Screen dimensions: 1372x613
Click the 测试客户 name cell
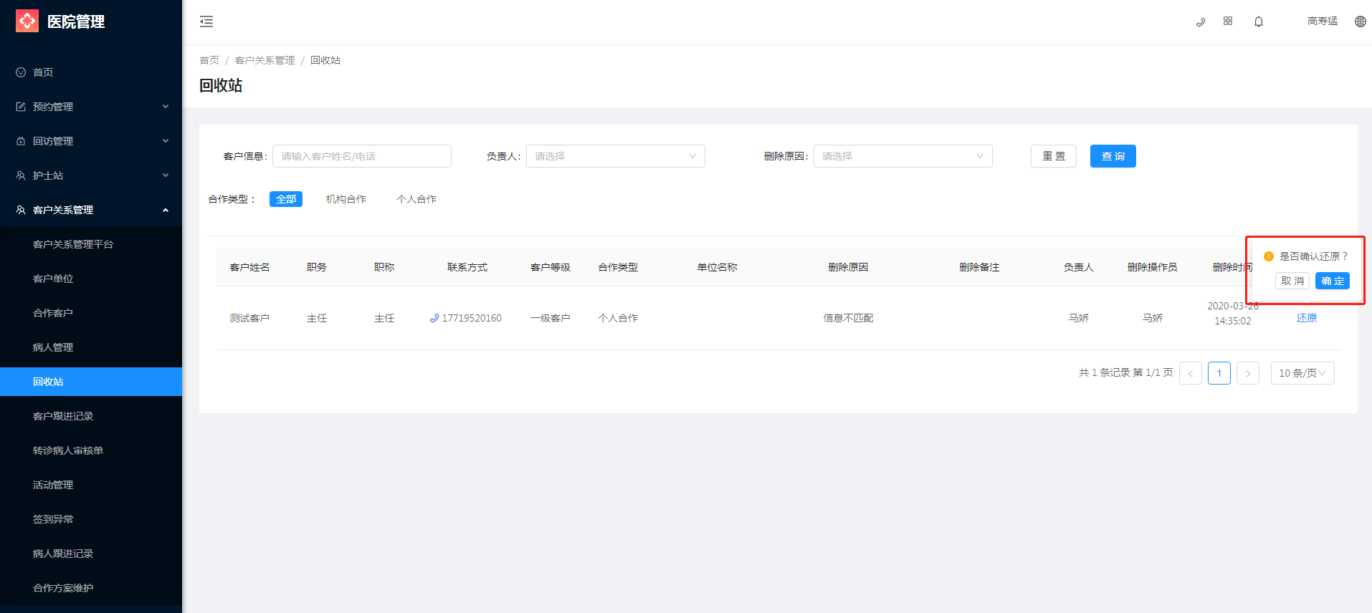click(x=249, y=318)
